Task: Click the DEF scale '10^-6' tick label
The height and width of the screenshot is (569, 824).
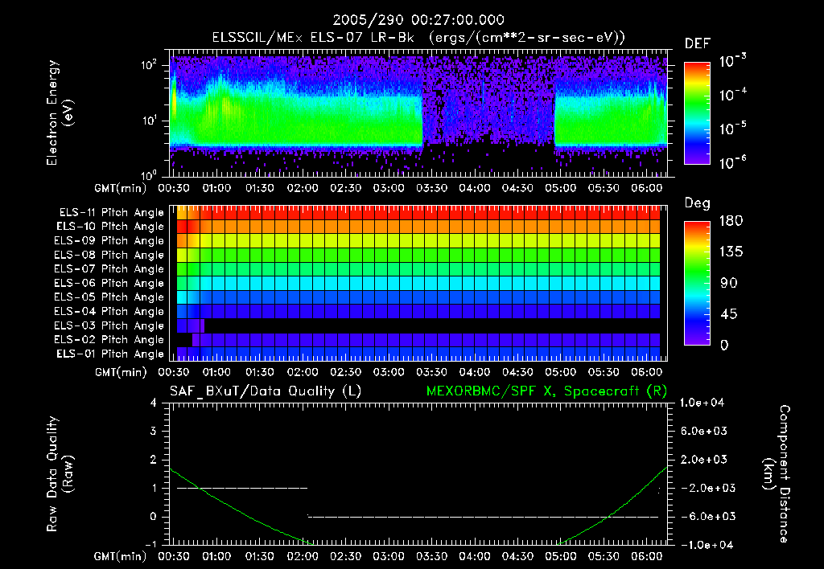Action: (x=733, y=162)
